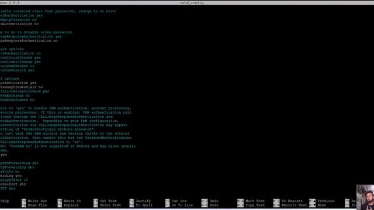This screenshot has width=374, height=210.
Task: Click the Read File shortcut
Action: [34, 205]
